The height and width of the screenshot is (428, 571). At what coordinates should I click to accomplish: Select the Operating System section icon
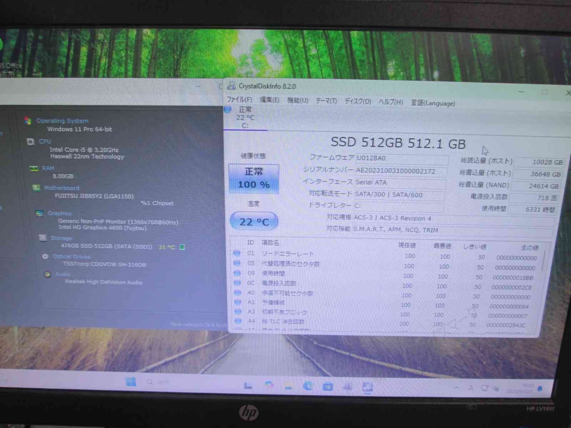click(x=27, y=121)
